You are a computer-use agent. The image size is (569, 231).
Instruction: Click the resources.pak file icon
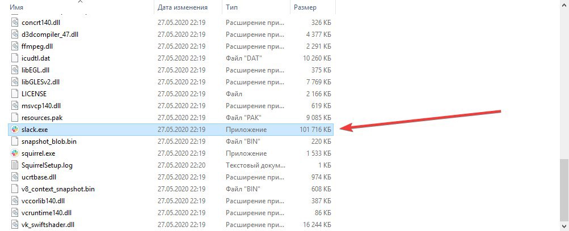15,118
